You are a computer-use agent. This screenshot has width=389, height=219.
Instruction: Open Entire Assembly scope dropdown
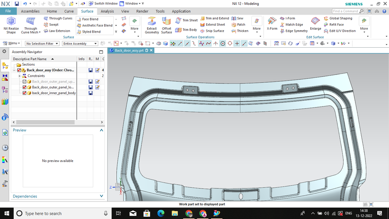(x=80, y=43)
